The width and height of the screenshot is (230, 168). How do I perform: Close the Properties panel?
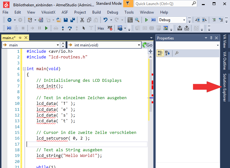(x=216, y=38)
